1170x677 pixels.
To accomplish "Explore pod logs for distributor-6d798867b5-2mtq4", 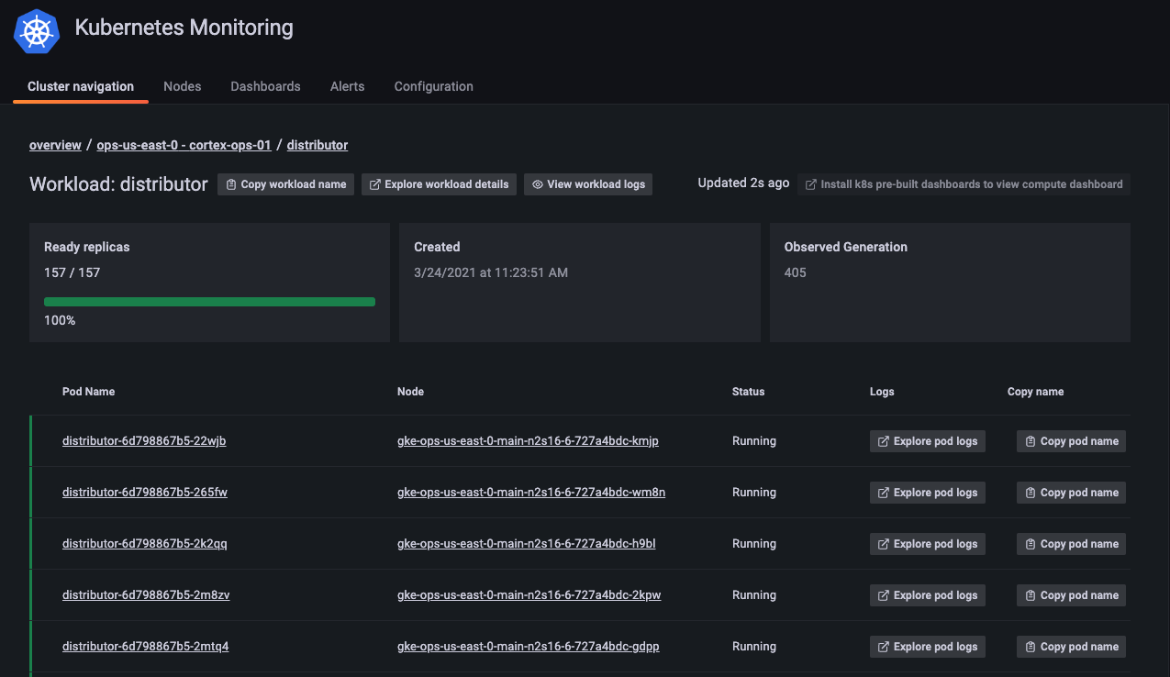I will click(x=928, y=647).
